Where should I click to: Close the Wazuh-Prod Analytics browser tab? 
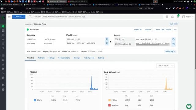coord(21,5)
